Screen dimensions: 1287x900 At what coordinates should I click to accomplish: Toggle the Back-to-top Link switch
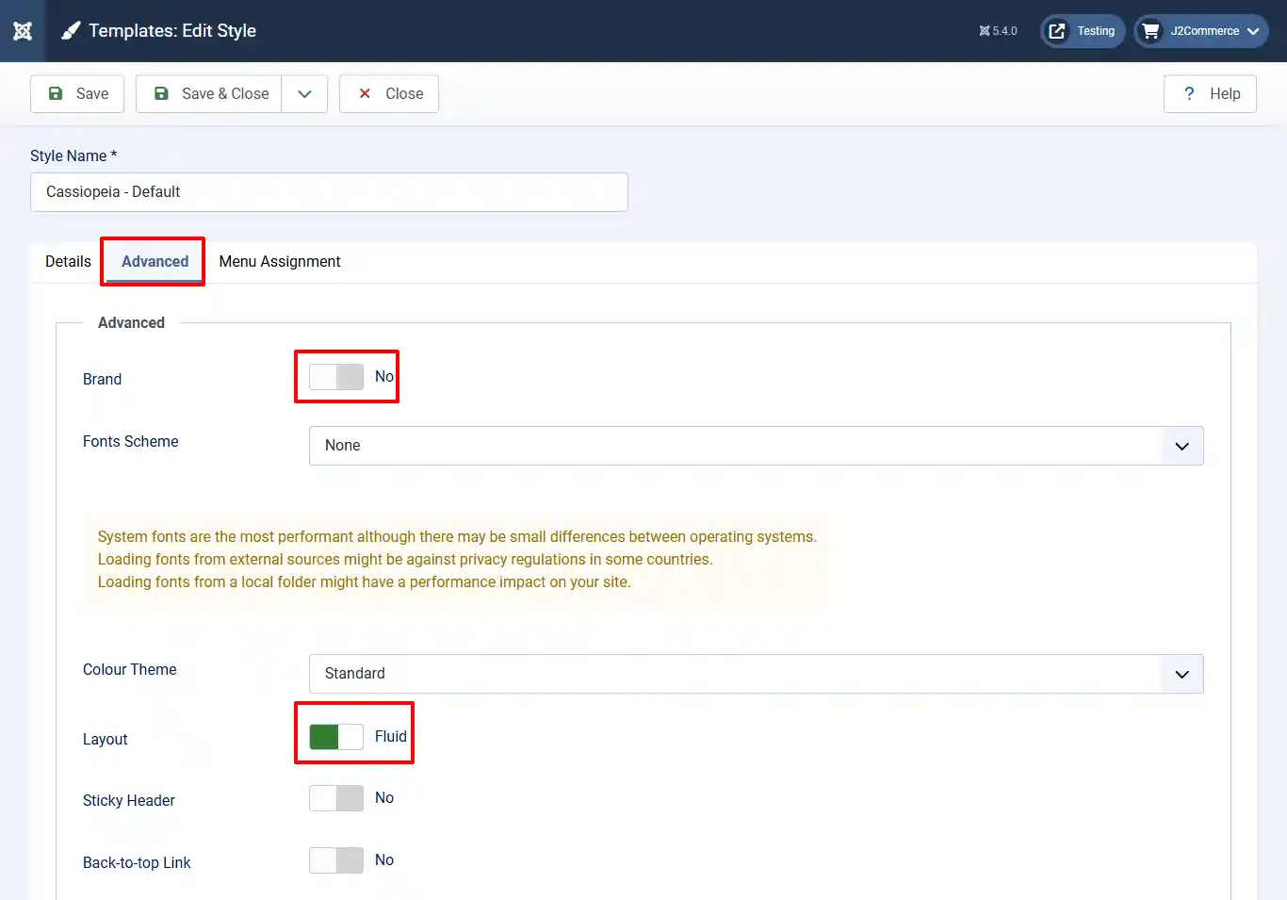click(336, 860)
